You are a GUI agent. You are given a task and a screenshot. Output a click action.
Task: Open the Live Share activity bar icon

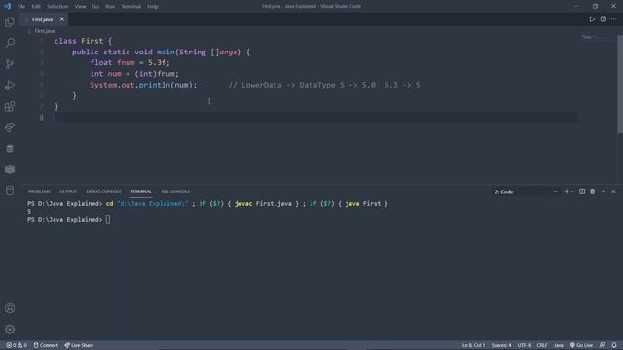[10, 127]
